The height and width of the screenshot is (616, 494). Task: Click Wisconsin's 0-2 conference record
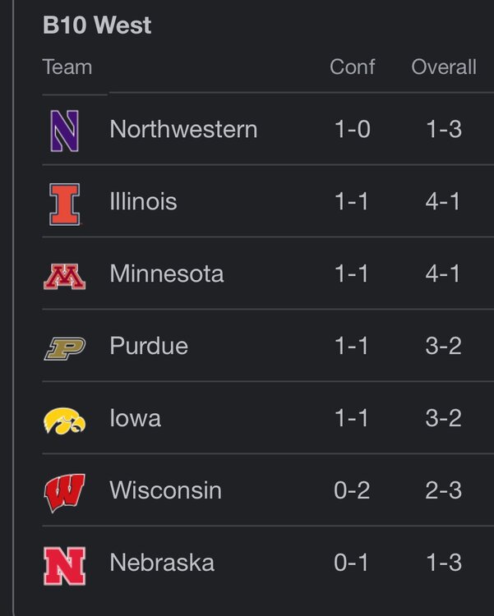tap(353, 491)
